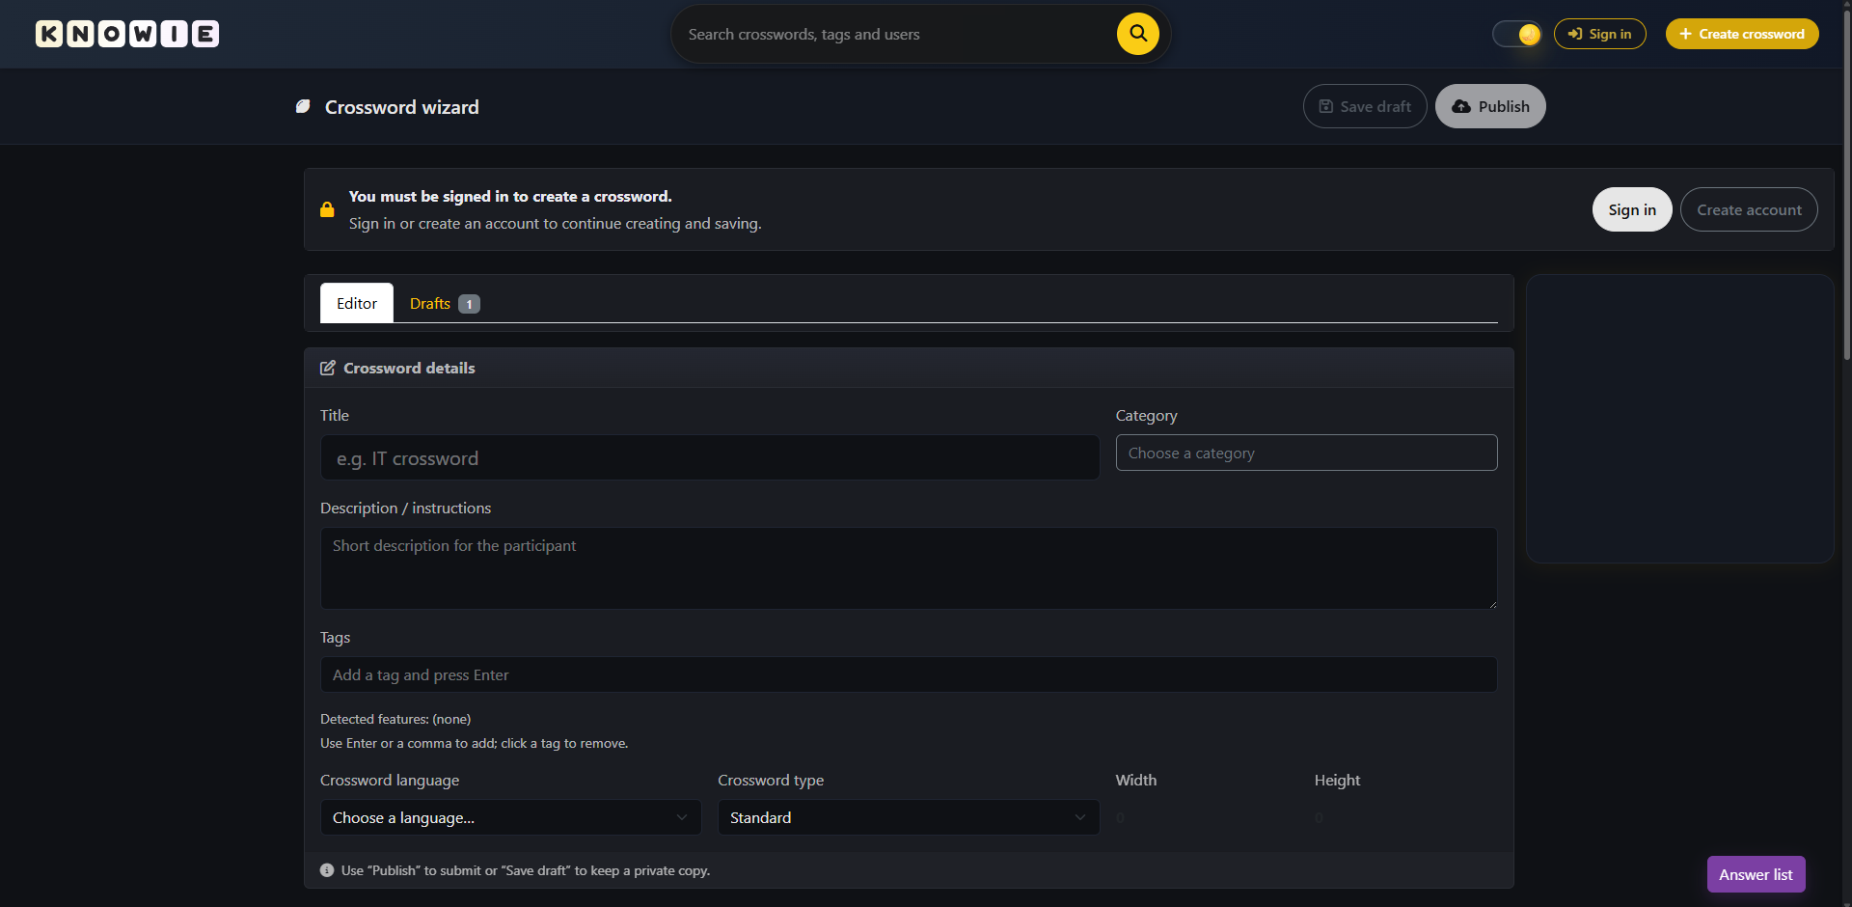The image size is (1852, 907).
Task: Open the Choose a category dropdown
Action: point(1306,452)
